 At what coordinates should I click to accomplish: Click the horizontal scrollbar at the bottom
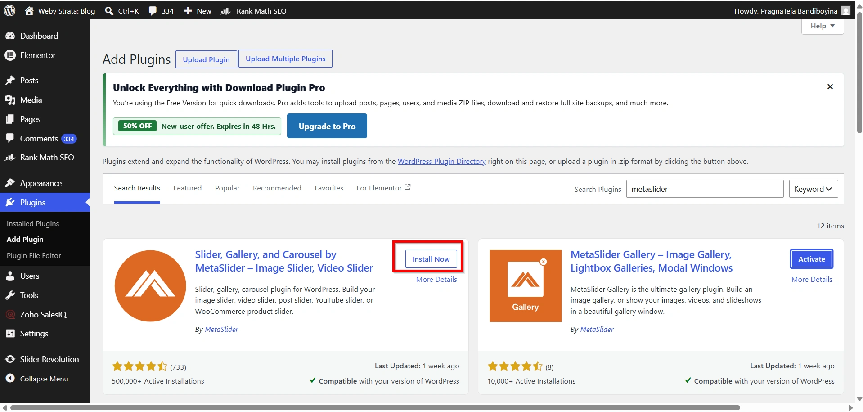point(375,407)
